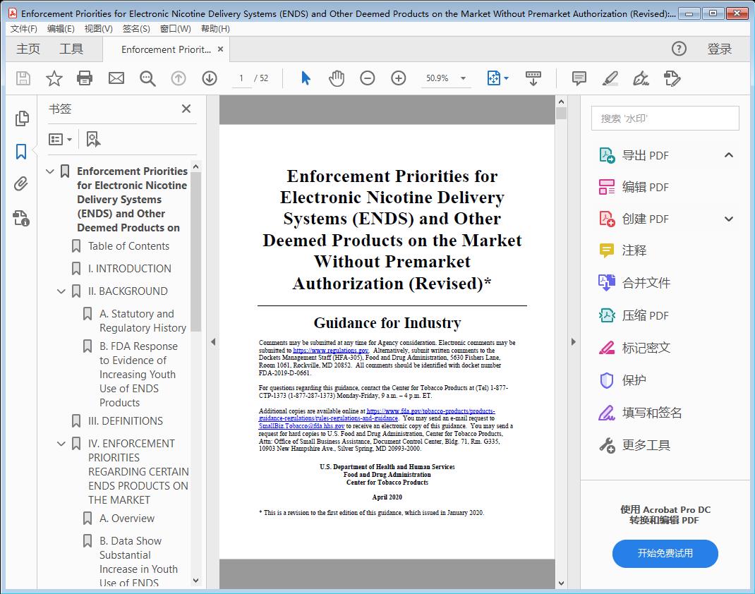Email the document as attachment
Image resolution: width=755 pixels, height=594 pixels.
click(x=116, y=78)
